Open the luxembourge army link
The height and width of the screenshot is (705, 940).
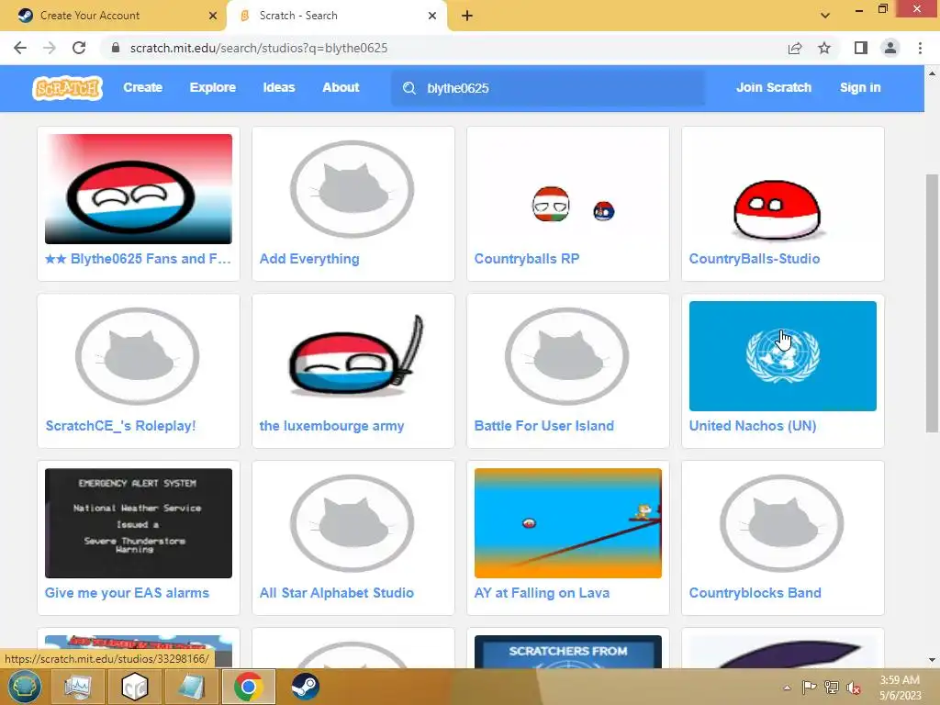pyautogui.click(x=331, y=426)
